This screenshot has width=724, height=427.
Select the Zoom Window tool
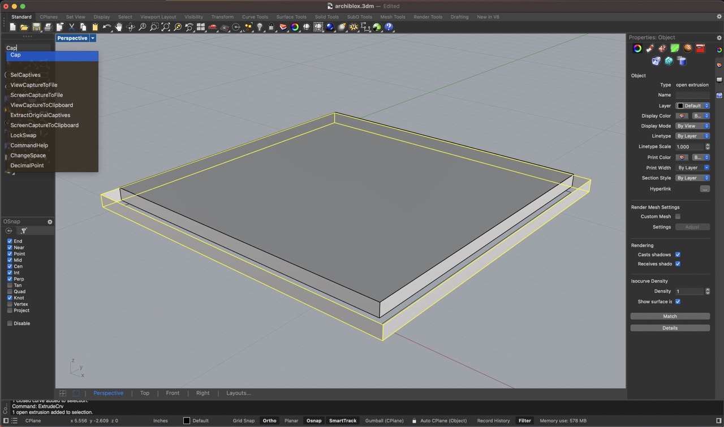point(154,27)
